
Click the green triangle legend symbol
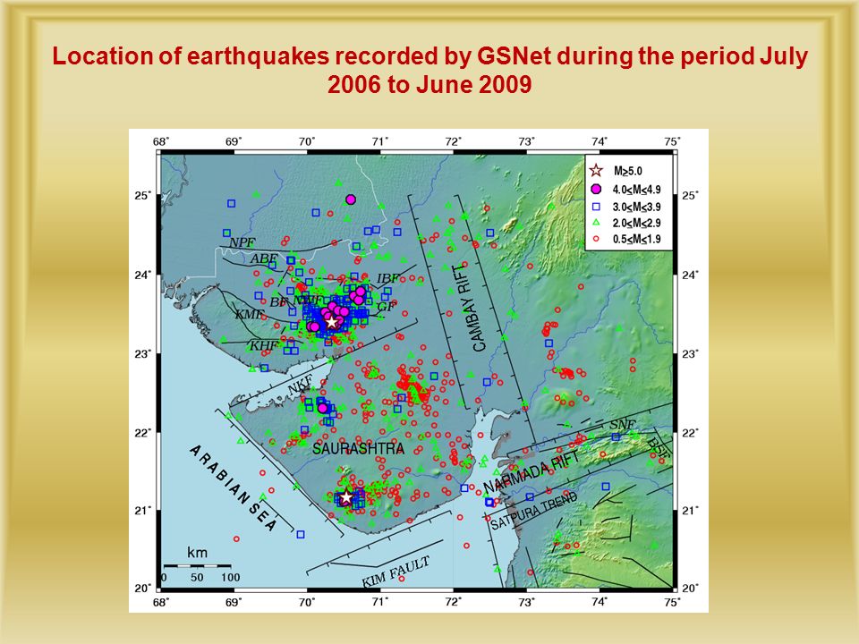pyautogui.click(x=597, y=223)
